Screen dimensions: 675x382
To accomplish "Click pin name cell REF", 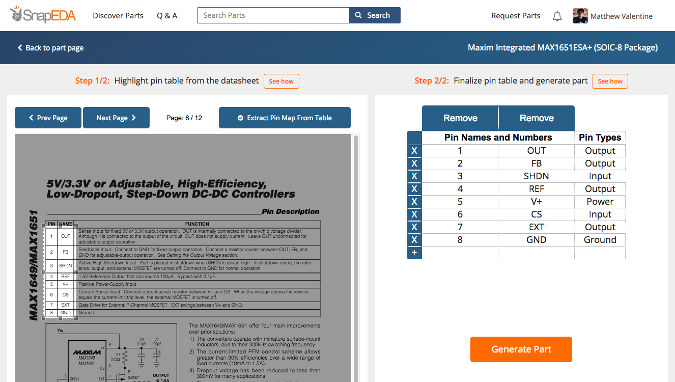I will click(537, 189).
